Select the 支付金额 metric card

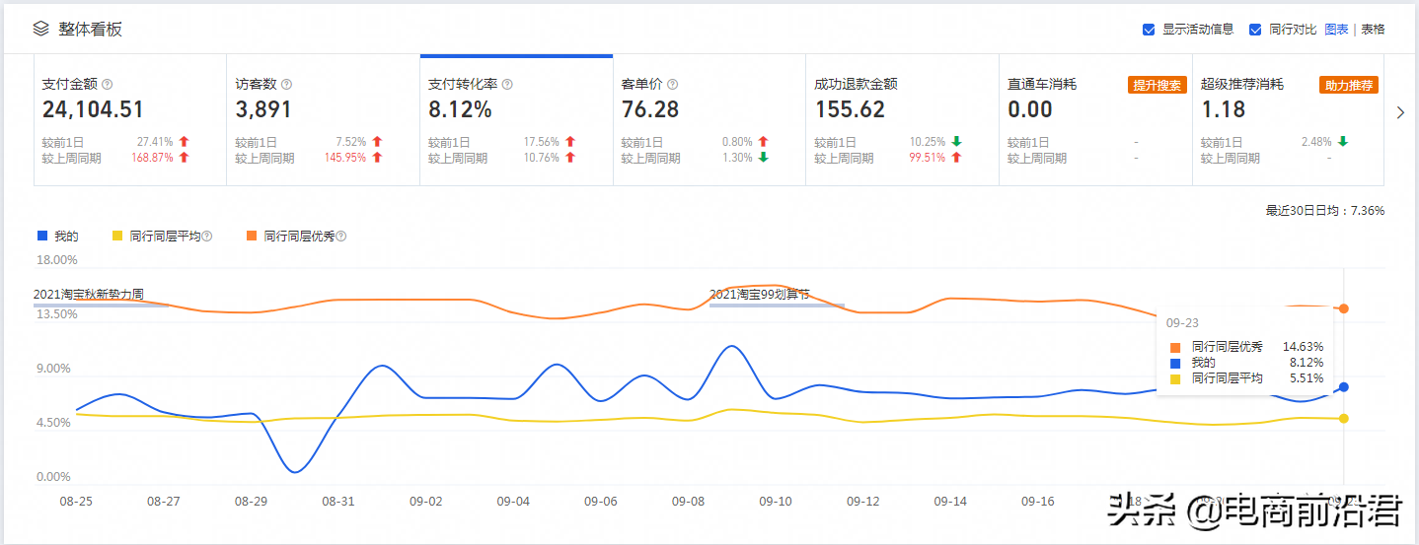130,120
